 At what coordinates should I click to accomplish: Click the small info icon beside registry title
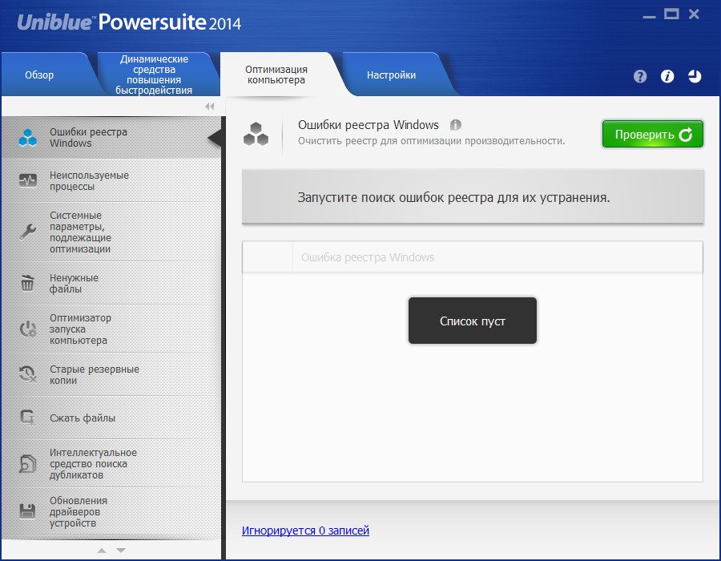coord(455,124)
